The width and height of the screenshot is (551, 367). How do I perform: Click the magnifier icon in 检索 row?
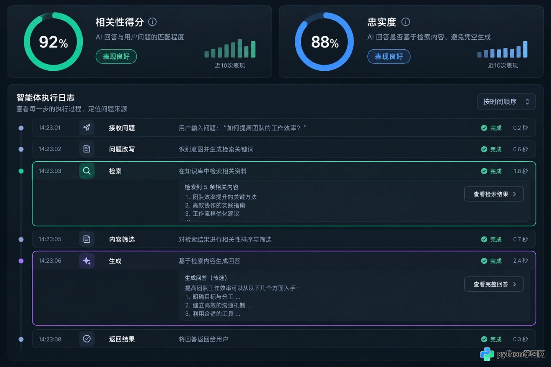click(87, 171)
